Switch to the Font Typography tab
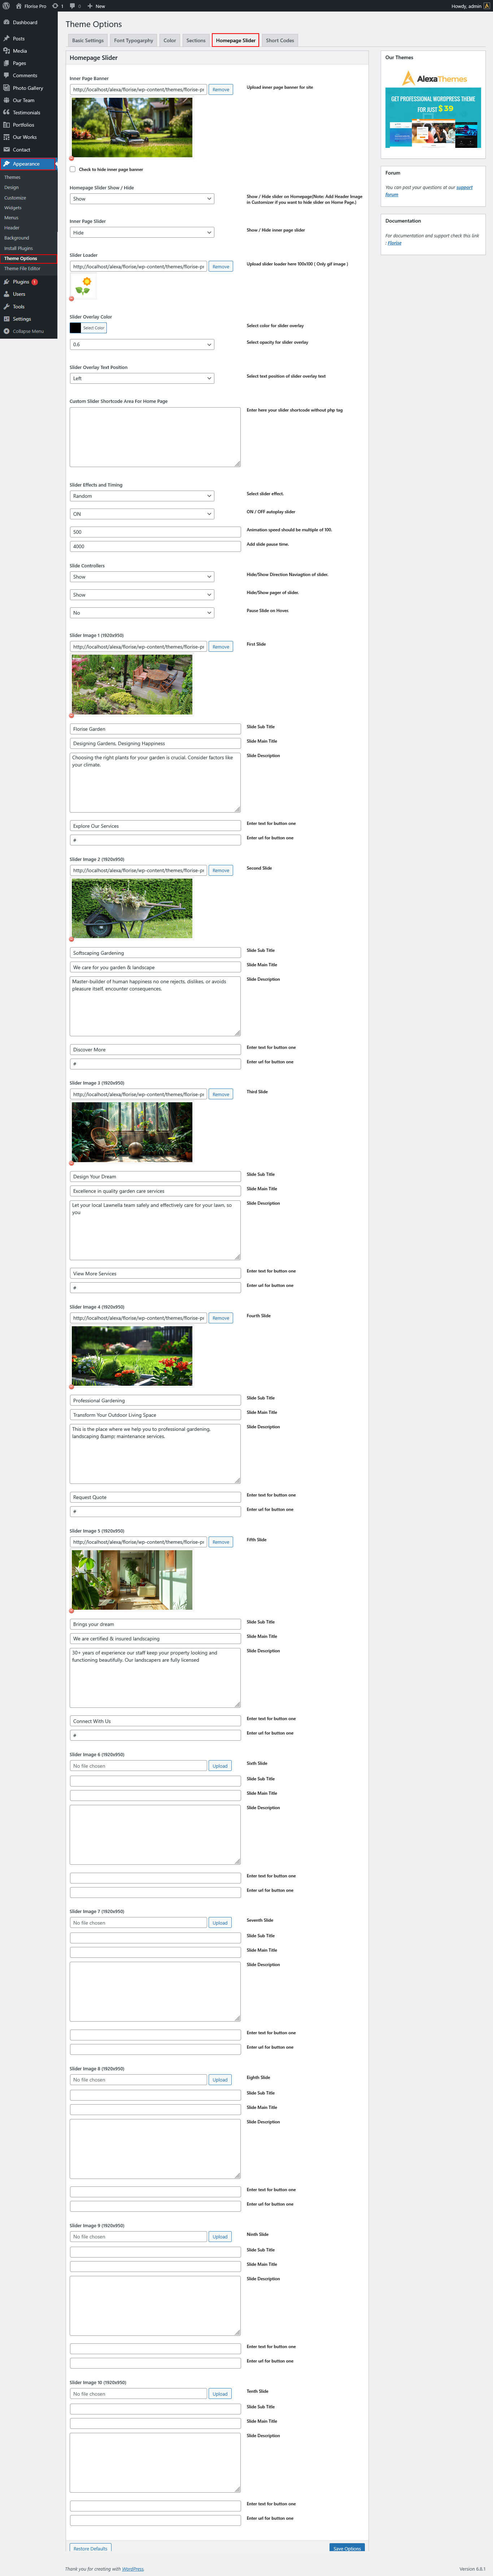Image resolution: width=493 pixels, height=2576 pixels. tap(133, 41)
